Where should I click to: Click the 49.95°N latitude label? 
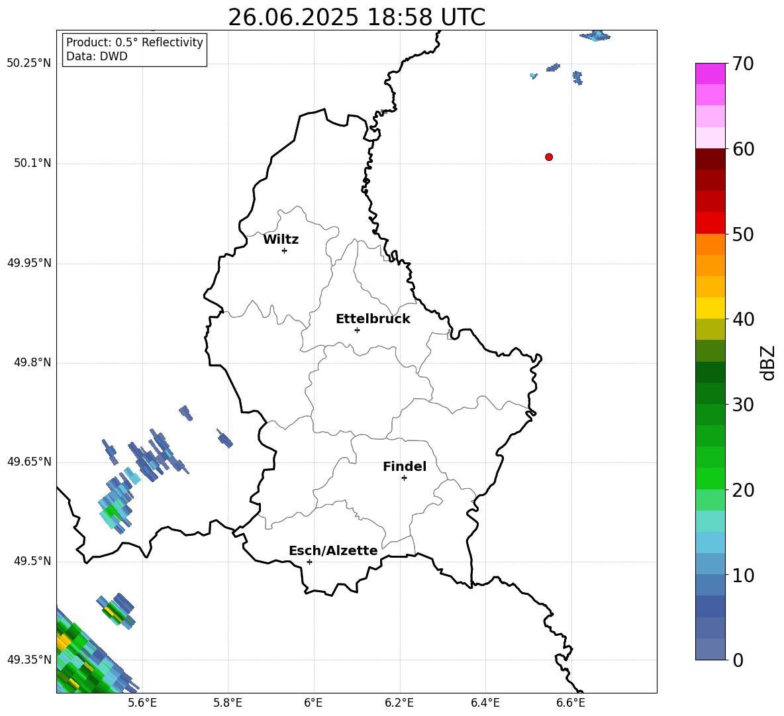(x=29, y=263)
